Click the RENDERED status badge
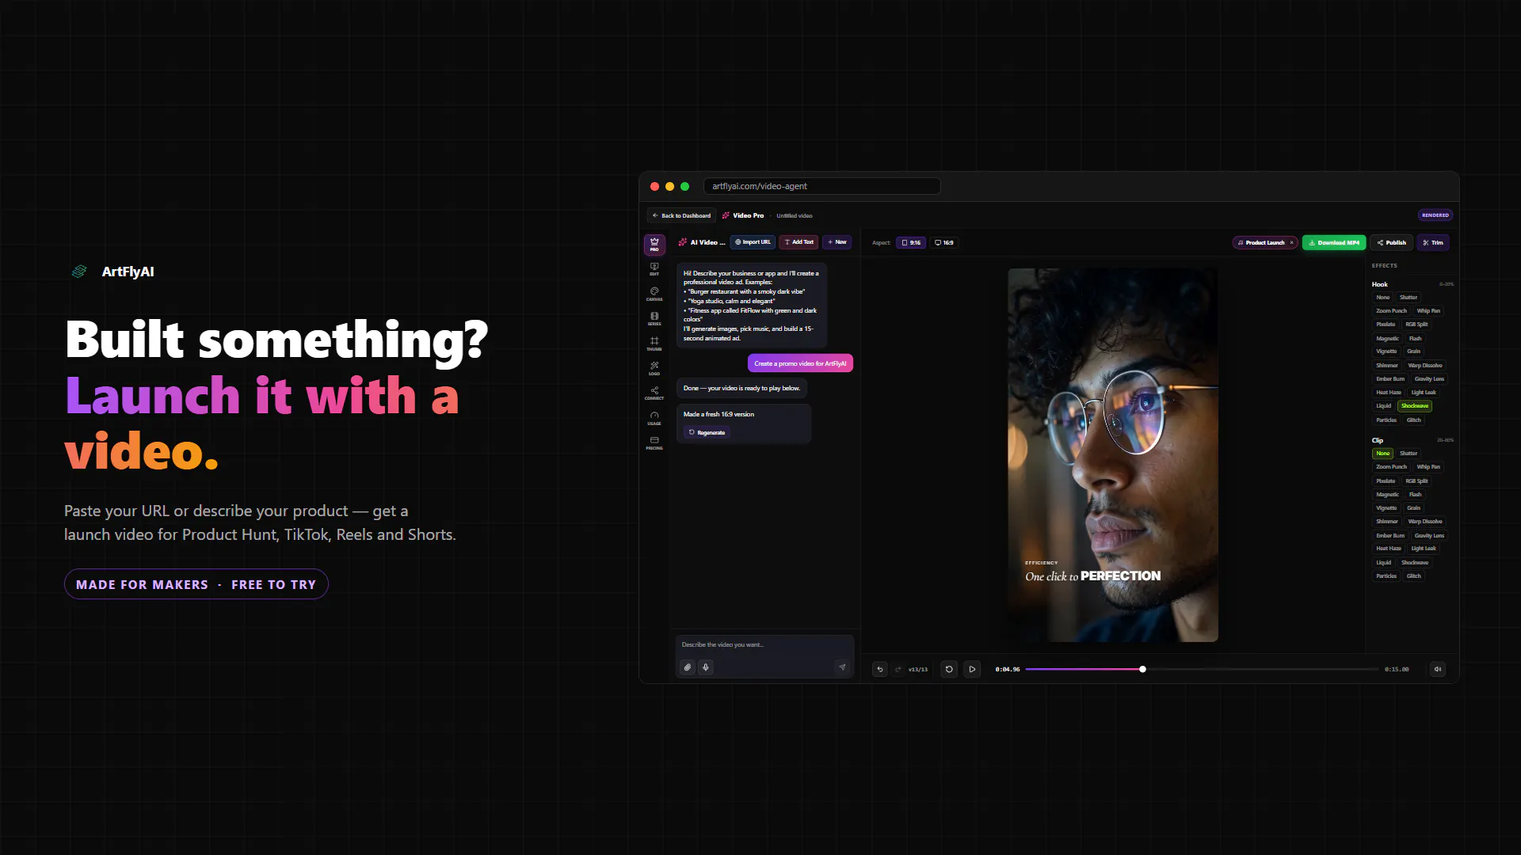The height and width of the screenshot is (855, 1521). tap(1435, 215)
